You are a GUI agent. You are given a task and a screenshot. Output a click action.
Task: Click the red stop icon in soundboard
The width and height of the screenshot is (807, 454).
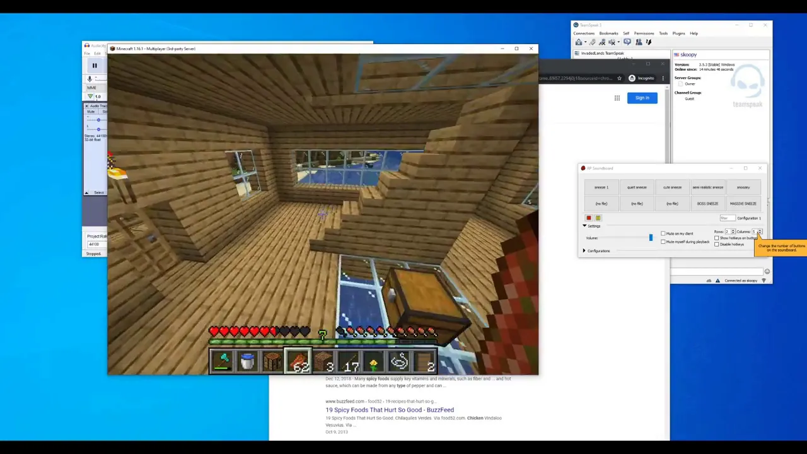tap(589, 218)
